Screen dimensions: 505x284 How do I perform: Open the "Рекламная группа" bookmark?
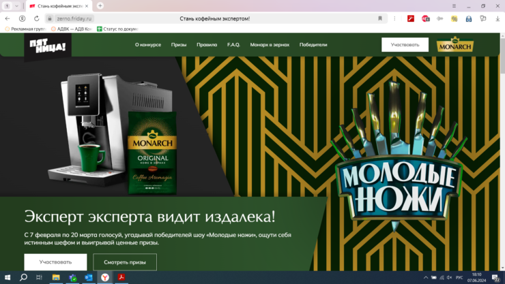pyautogui.click(x=25, y=29)
